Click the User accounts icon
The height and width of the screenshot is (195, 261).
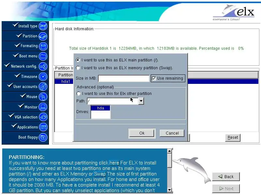[x=43, y=86]
